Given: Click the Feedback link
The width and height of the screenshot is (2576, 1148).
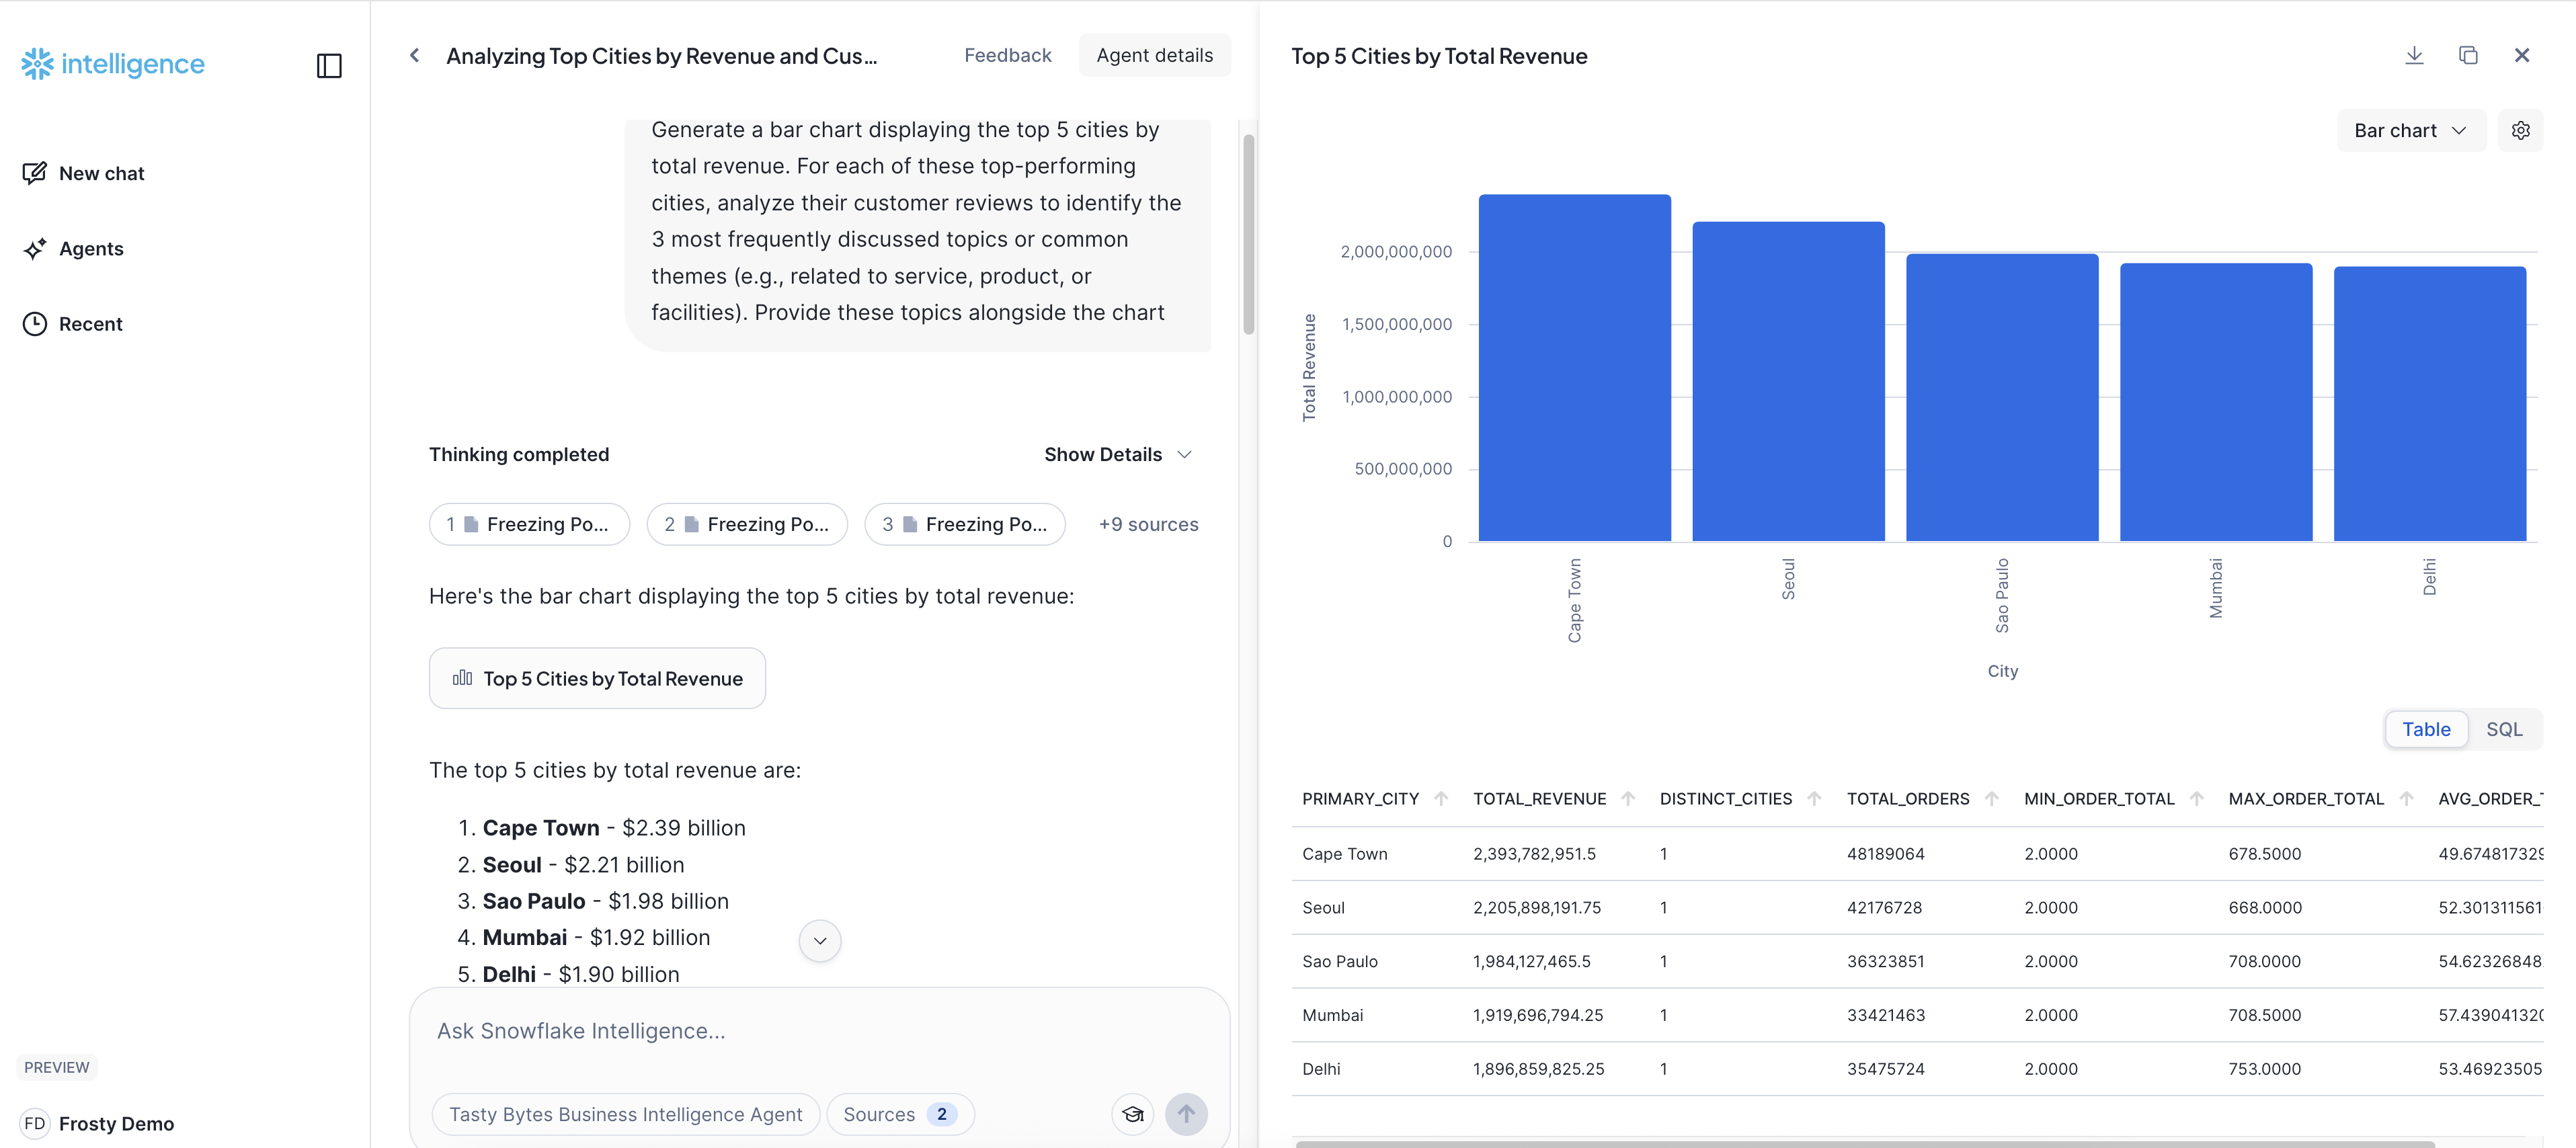Looking at the screenshot, I should [1007, 56].
